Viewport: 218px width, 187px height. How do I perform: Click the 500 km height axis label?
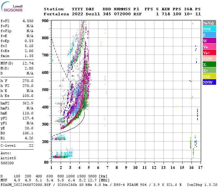click(x=45, y=90)
